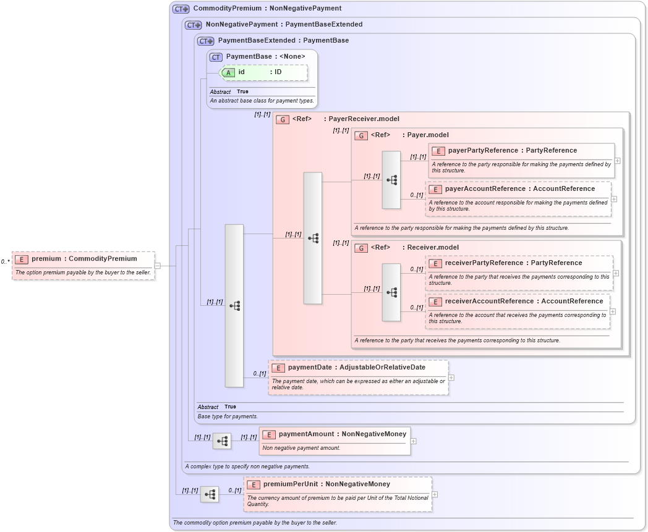Image resolution: width=648 pixels, height=532 pixels.
Task: Expand the premiumPerUnit plus box
Action: tap(435, 494)
